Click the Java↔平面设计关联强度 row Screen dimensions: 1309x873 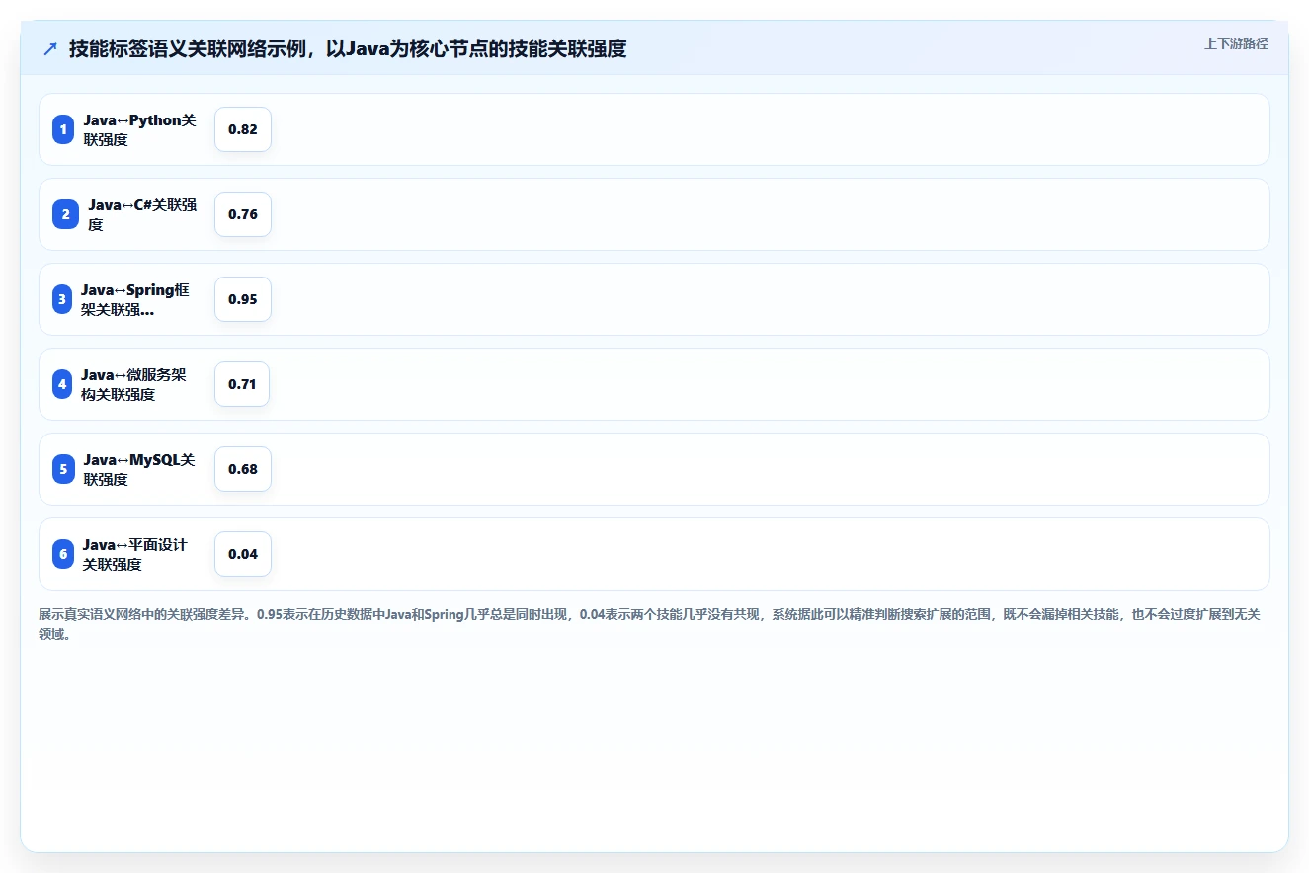click(x=654, y=554)
